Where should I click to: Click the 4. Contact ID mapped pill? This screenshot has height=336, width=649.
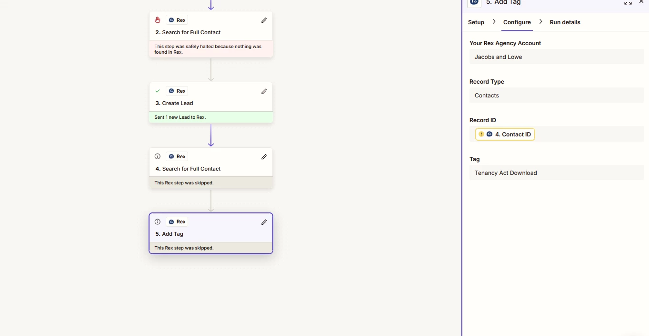pyautogui.click(x=505, y=134)
